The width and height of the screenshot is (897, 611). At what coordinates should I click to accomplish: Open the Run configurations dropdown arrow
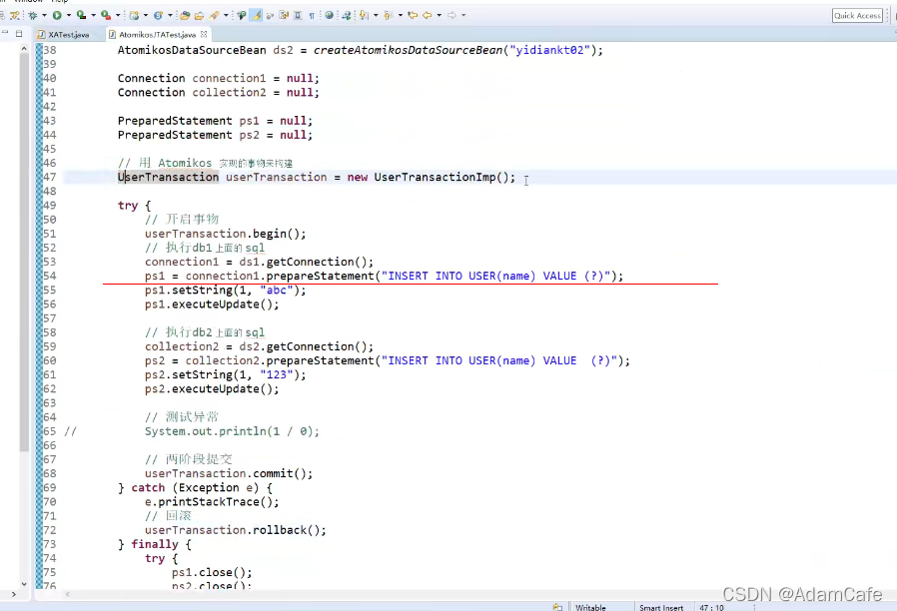click(69, 15)
